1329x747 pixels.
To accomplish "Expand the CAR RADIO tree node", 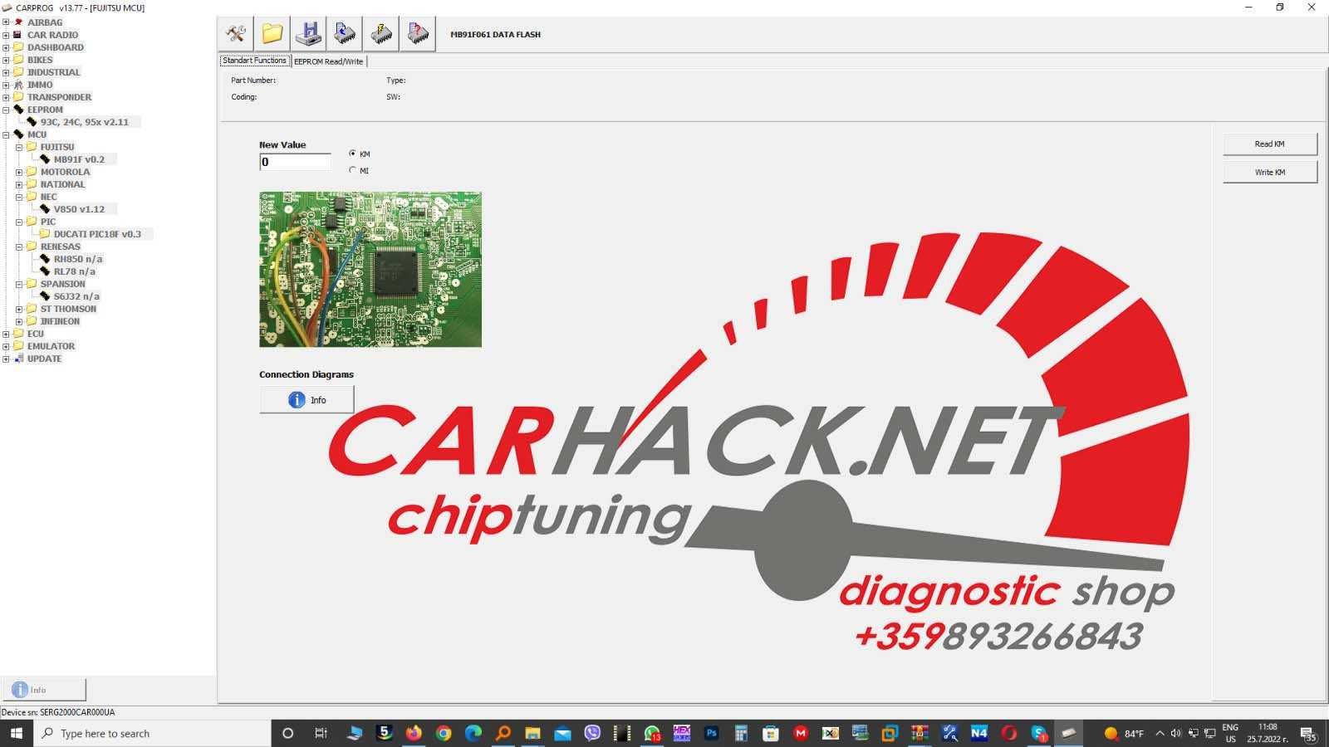I will pyautogui.click(x=6, y=35).
